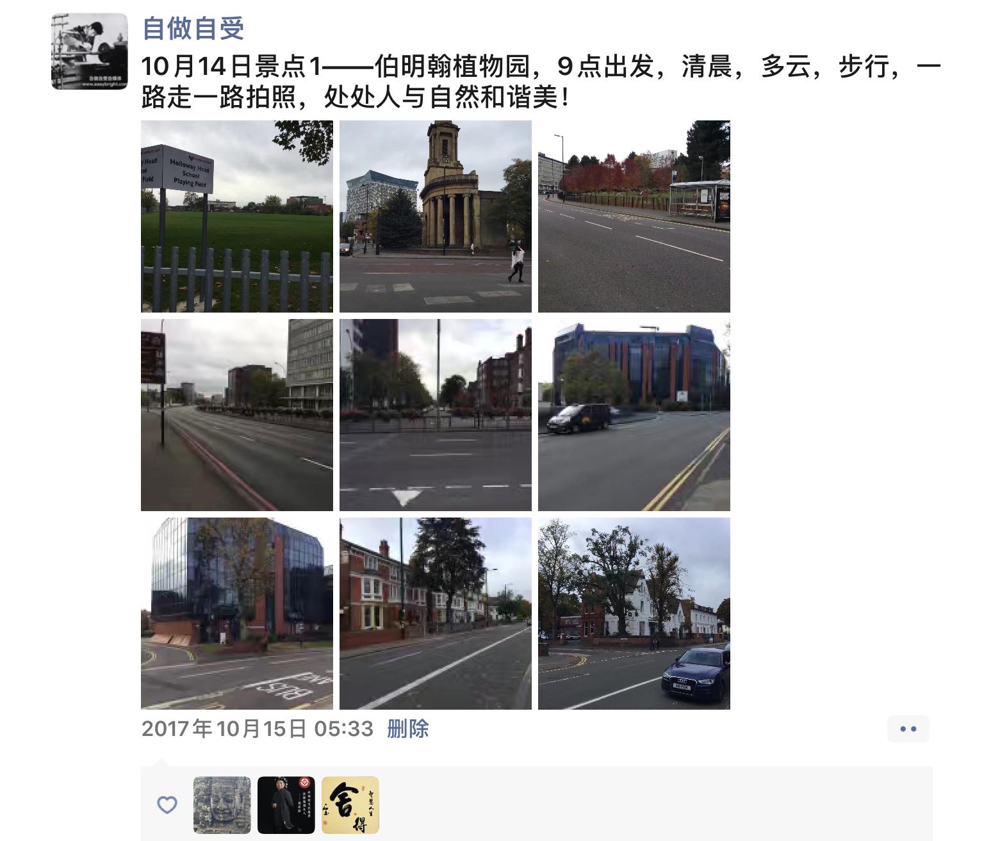Image resolution: width=984 pixels, height=841 pixels.
Task: Open the red autumn trees bus stop photo
Action: click(634, 216)
